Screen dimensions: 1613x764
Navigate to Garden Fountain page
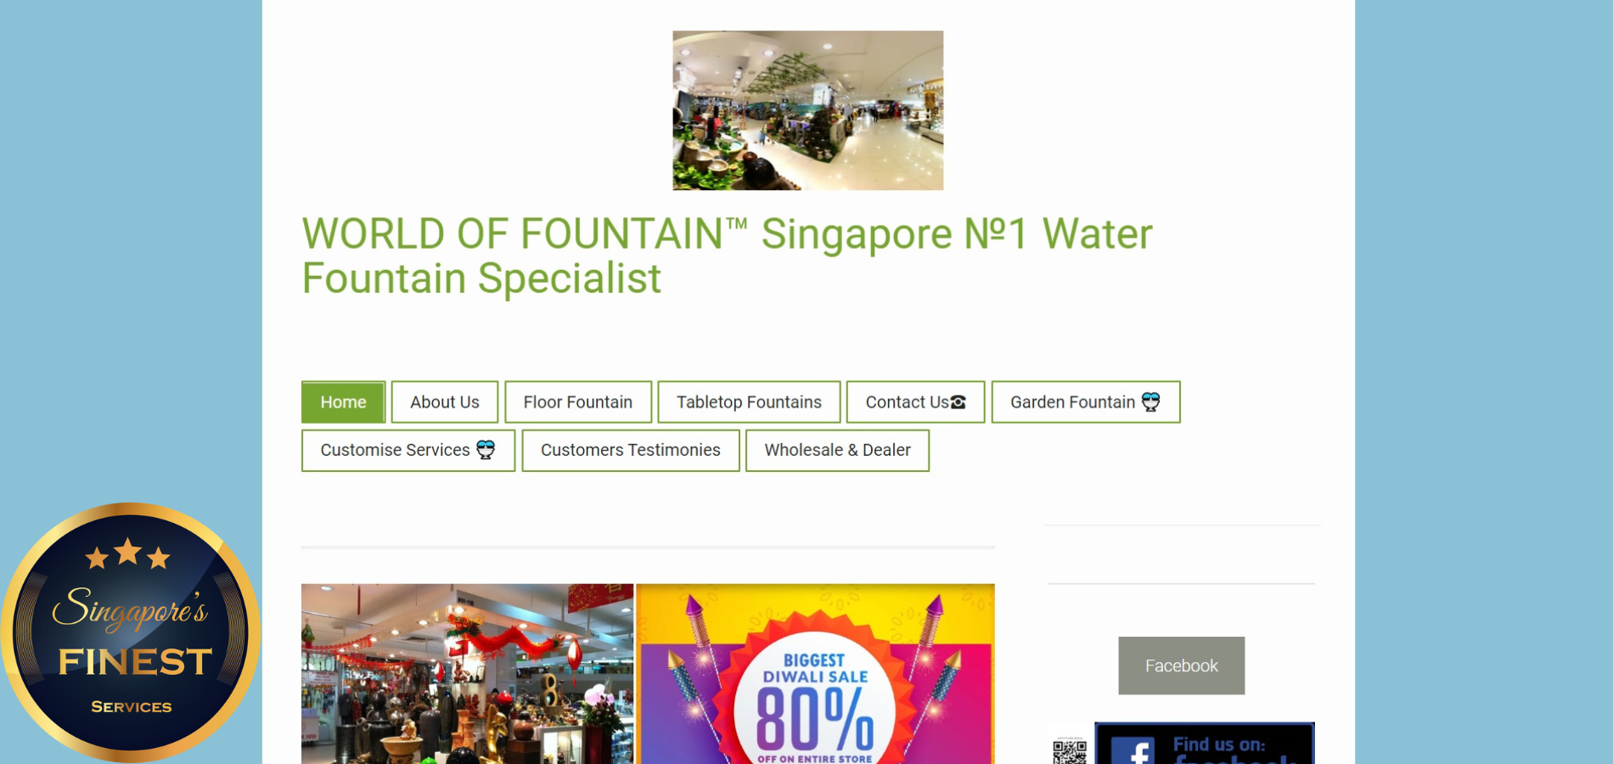pos(1086,402)
